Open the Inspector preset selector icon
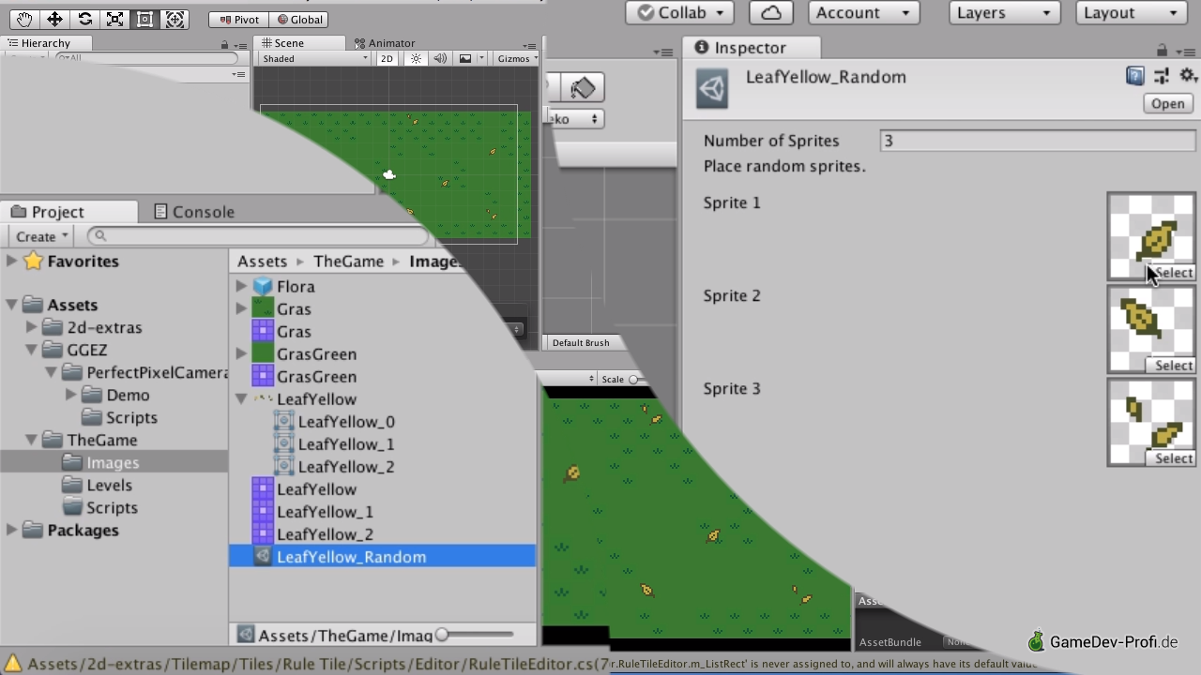Viewport: 1201px width, 675px height. [x=1162, y=77]
